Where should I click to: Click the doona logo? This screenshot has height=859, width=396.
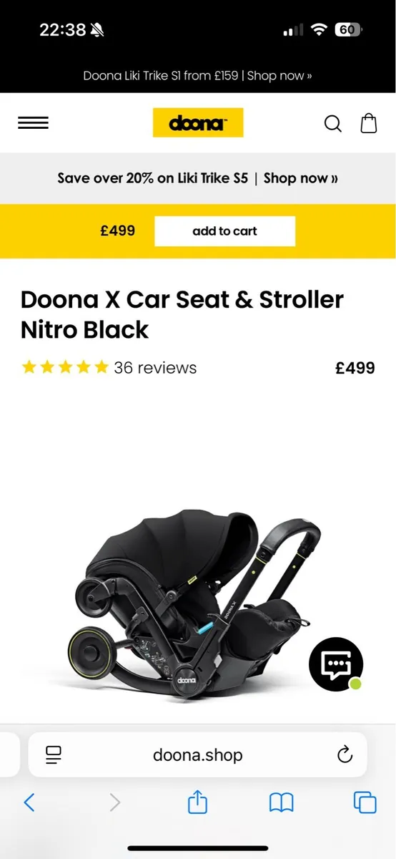[x=198, y=122]
